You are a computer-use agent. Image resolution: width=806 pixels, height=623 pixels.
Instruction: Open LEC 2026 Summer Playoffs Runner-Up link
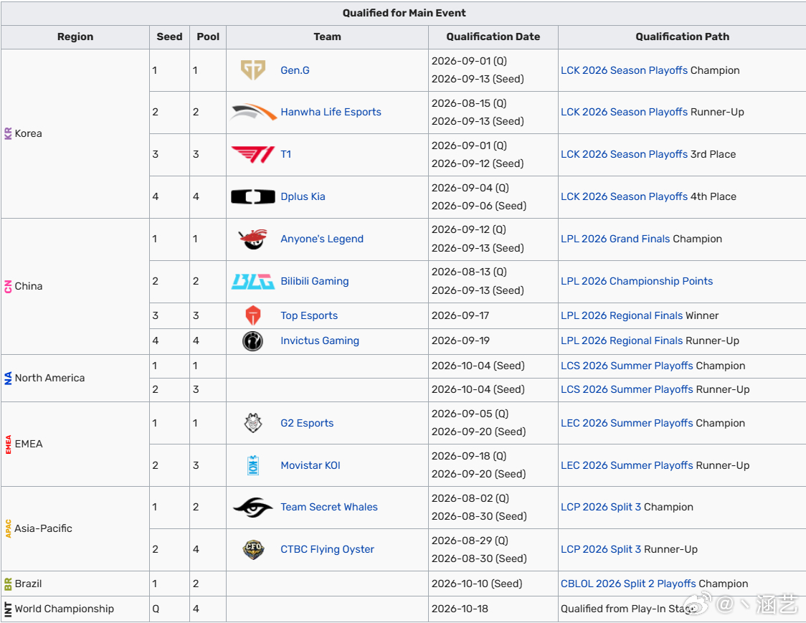tap(627, 465)
